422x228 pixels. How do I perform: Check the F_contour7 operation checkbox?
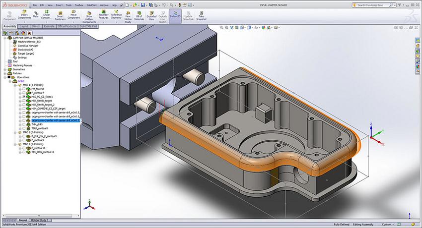pos(24,93)
